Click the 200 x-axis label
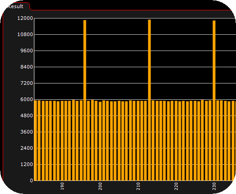Image resolution: width=236 pixels, height=194 pixels. 100,186
